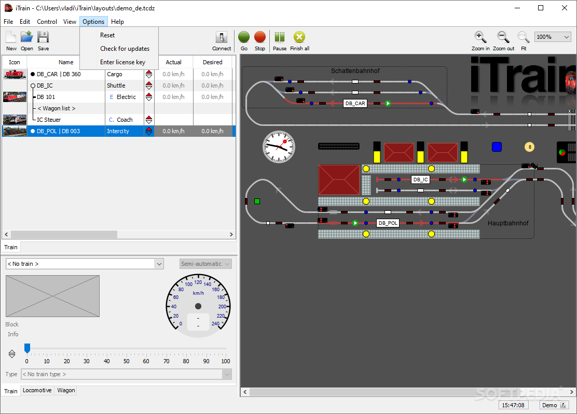Click the DB_POL block label on layout
Image resolution: width=577 pixels, height=414 pixels.
coord(388,223)
